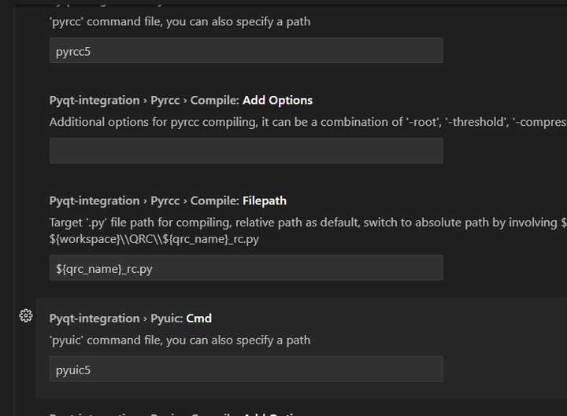Click the bold 'Cmd' setting title

coord(199,318)
